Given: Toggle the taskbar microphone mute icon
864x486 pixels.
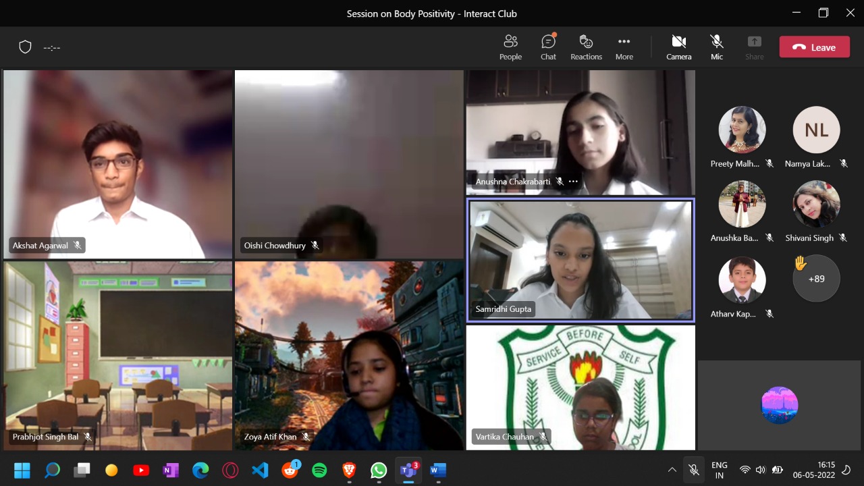Looking at the screenshot, I should 693,470.
